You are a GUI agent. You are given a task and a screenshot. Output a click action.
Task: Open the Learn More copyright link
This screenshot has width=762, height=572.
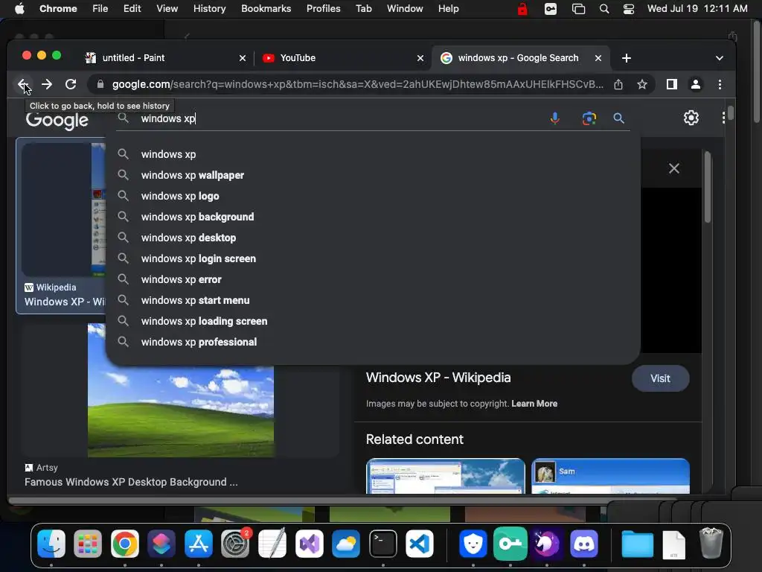[534, 404]
